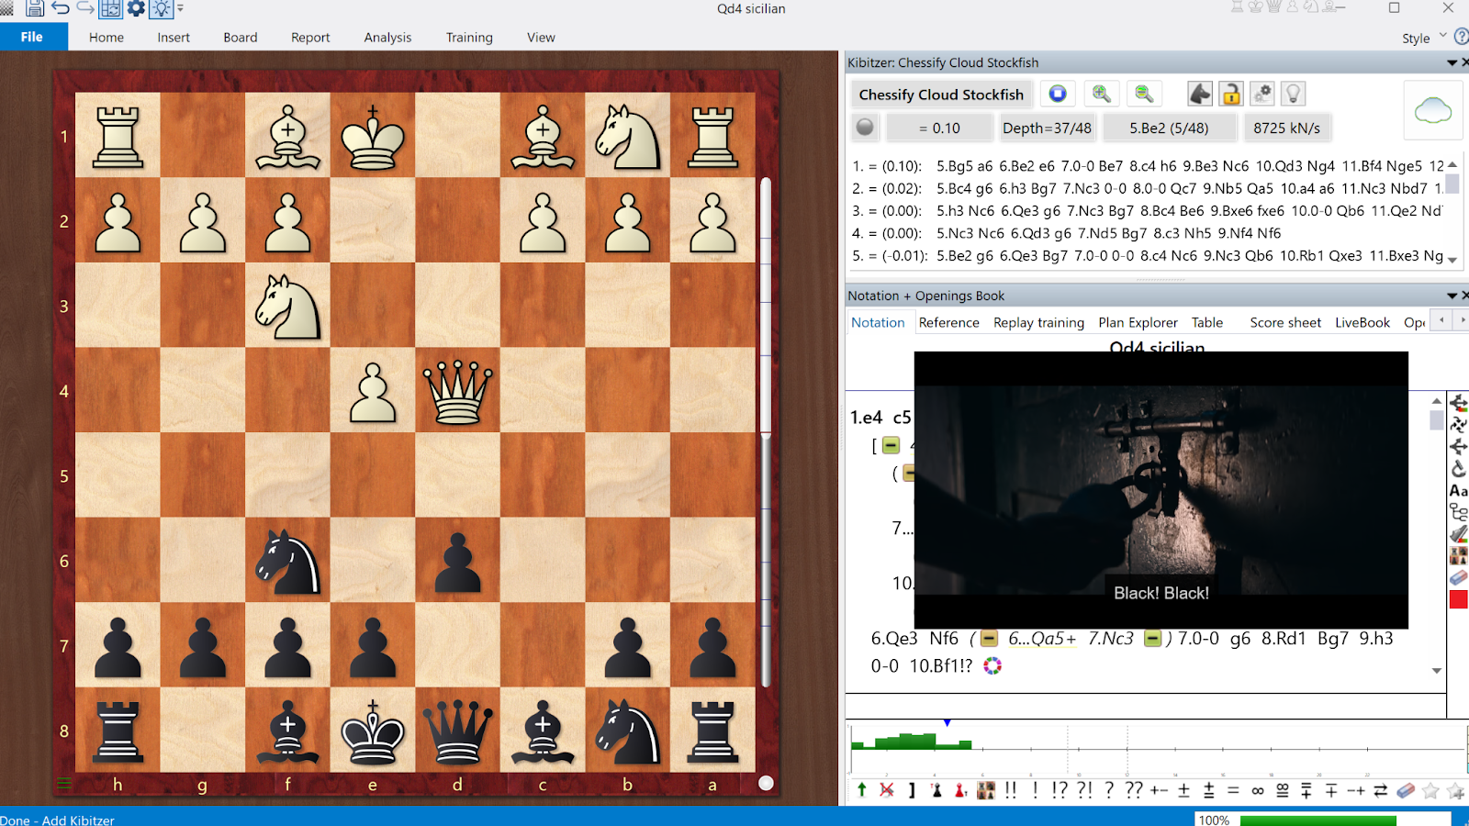Click the white queen on d4
This screenshot has height=826, width=1469.
click(x=457, y=391)
